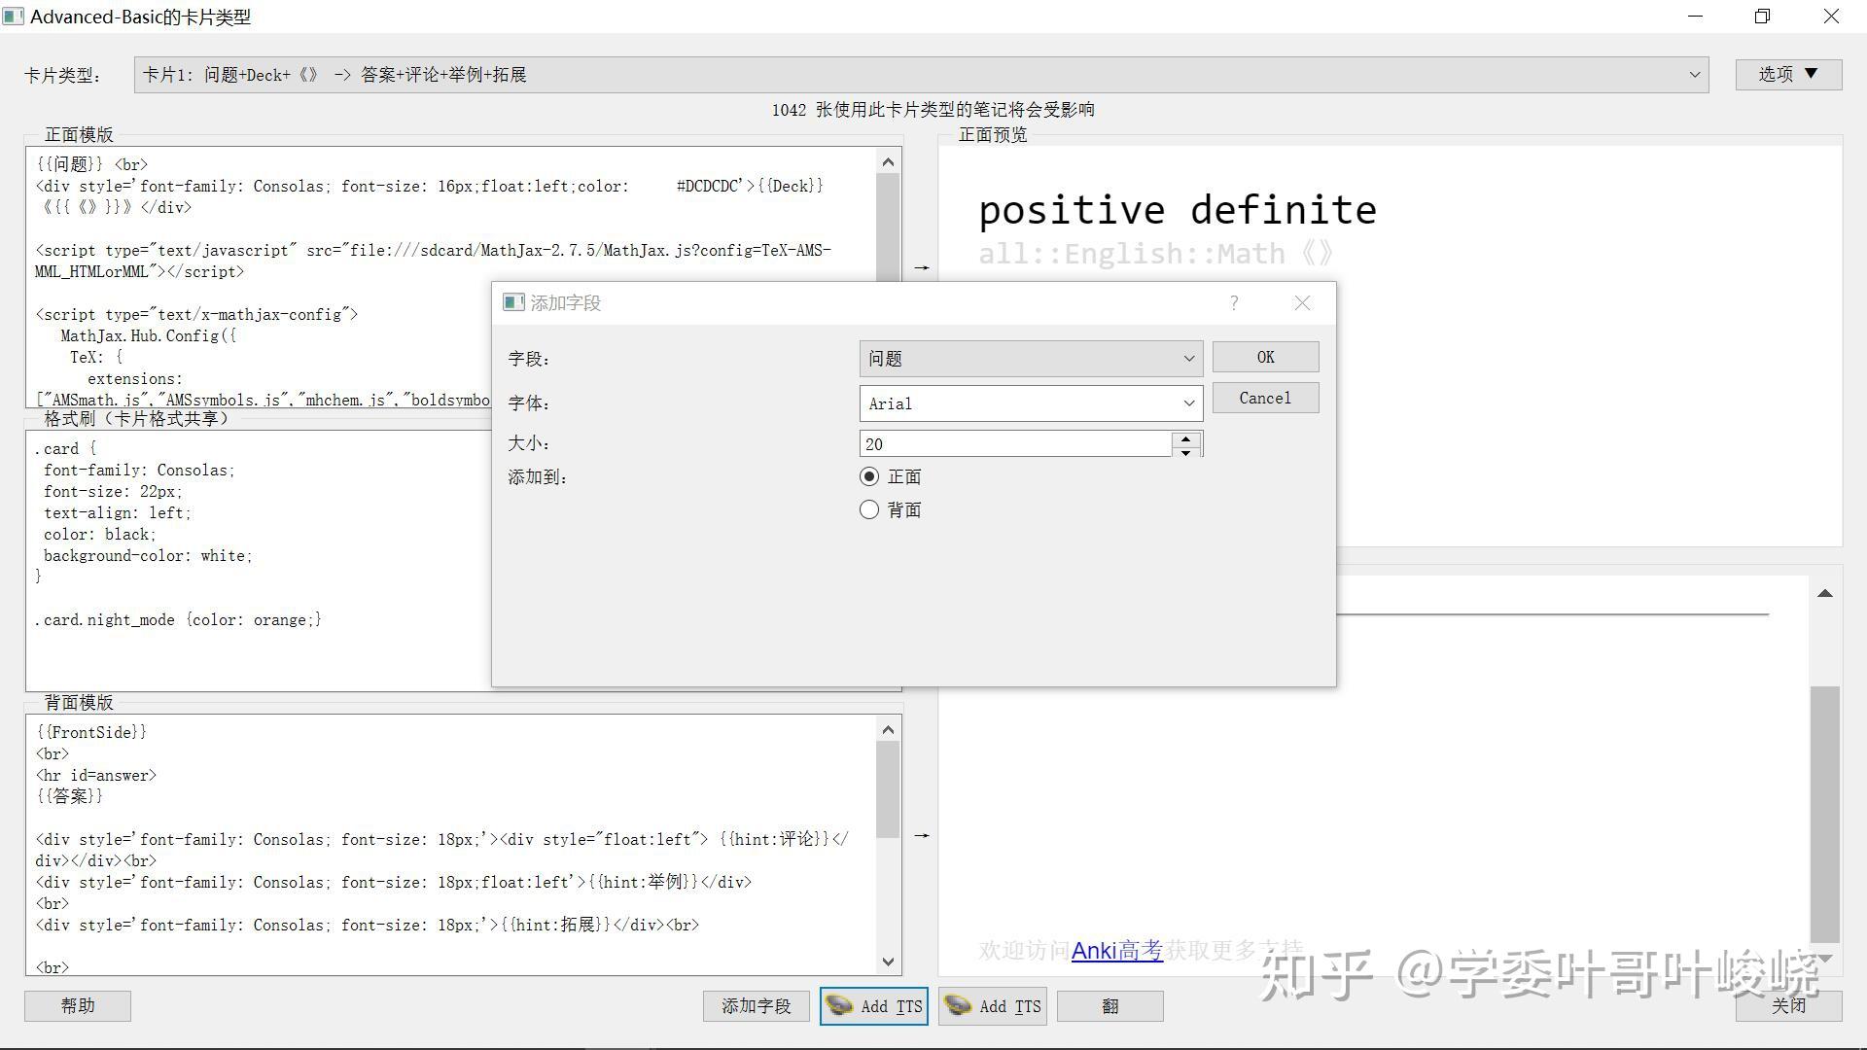Image resolution: width=1867 pixels, height=1050 pixels.
Task: Click the 翻 flip button
Action: coord(1110,1006)
